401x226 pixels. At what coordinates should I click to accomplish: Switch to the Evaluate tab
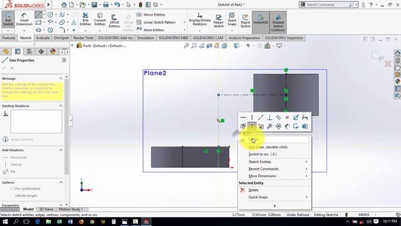(43, 38)
